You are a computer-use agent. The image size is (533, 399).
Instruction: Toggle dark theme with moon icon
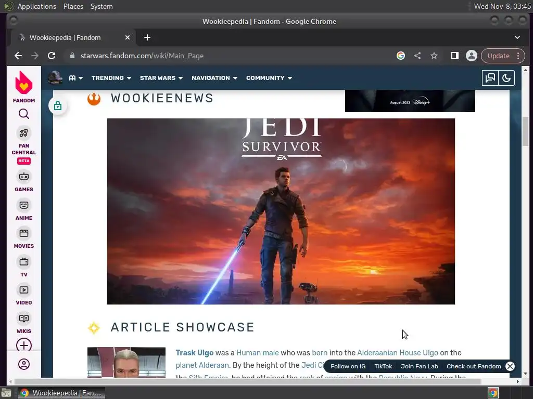506,78
